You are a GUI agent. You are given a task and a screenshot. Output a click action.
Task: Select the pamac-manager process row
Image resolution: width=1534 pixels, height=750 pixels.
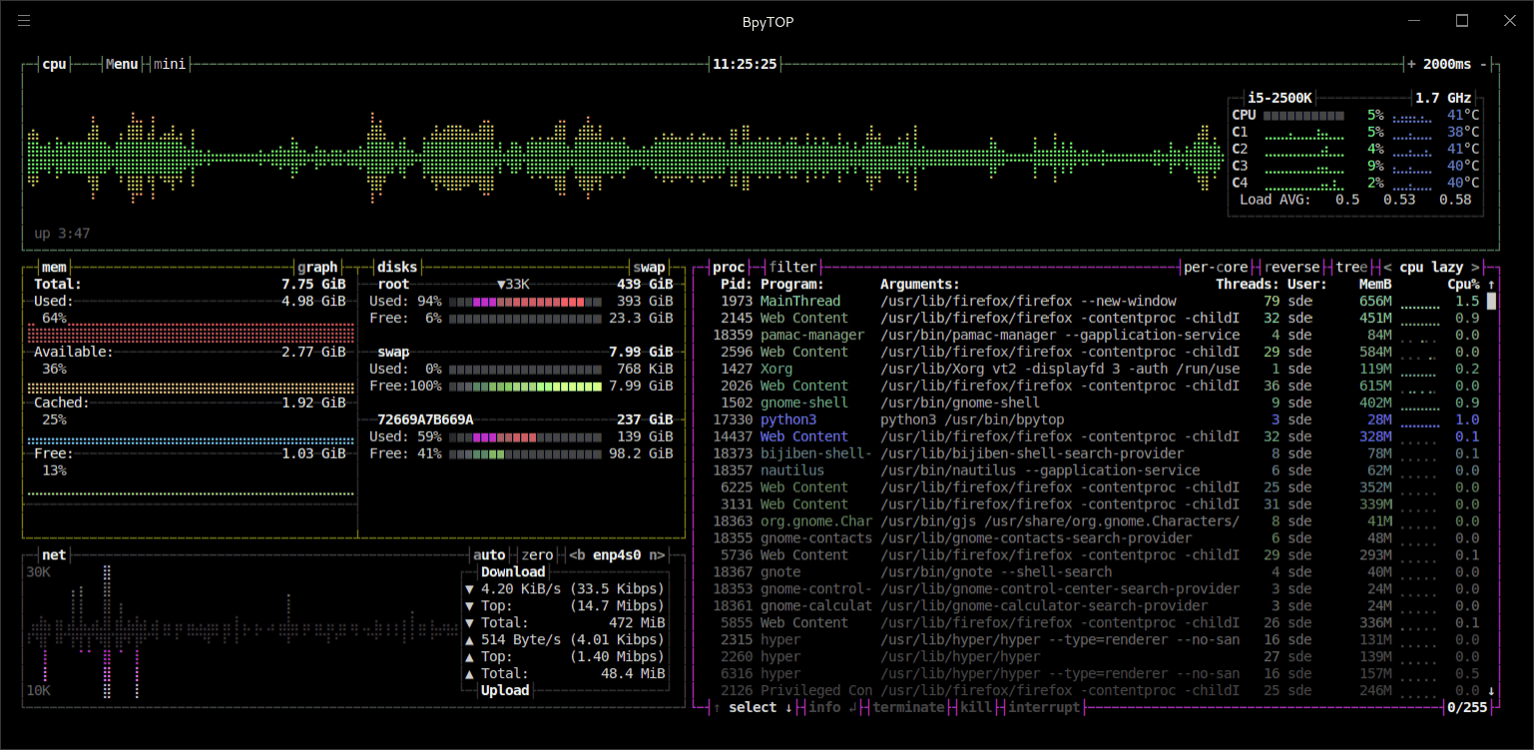[1096, 335]
